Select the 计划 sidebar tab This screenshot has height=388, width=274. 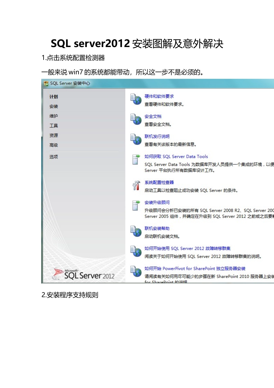pos(54,97)
